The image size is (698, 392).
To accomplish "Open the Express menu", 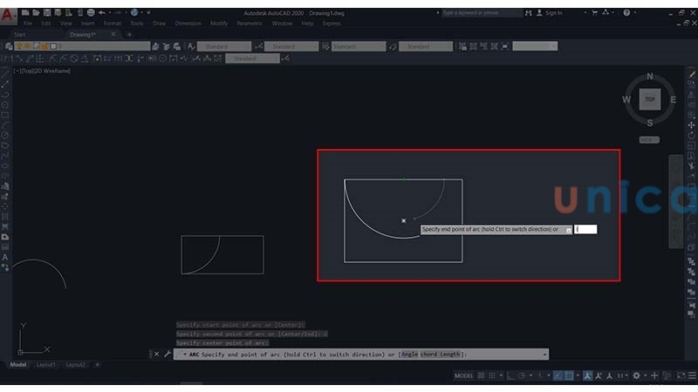I will point(332,24).
